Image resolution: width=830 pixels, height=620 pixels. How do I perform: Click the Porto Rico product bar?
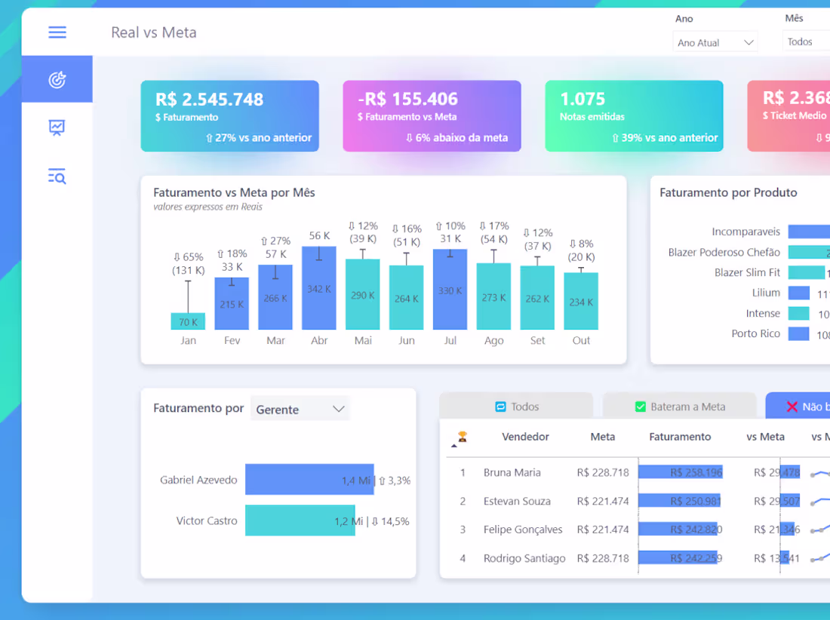pos(798,334)
